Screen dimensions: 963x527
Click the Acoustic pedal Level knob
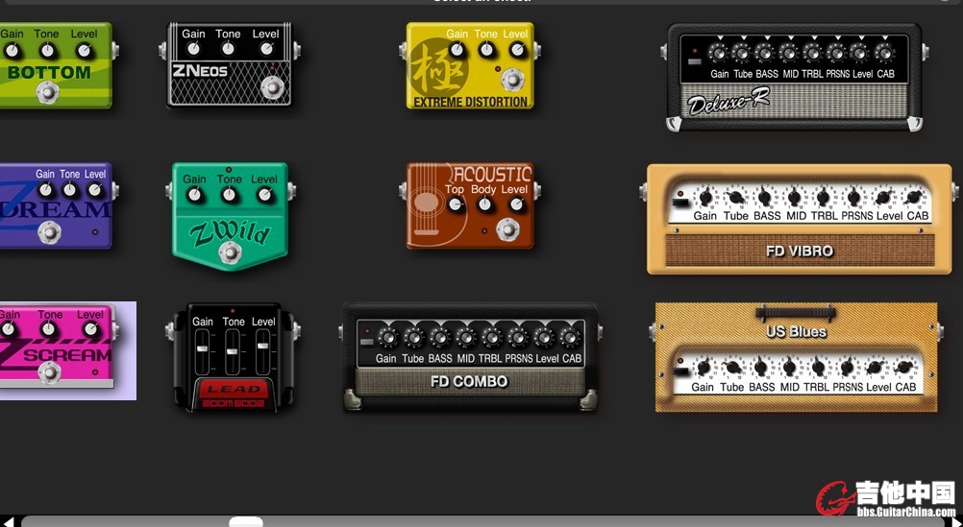tap(516, 204)
